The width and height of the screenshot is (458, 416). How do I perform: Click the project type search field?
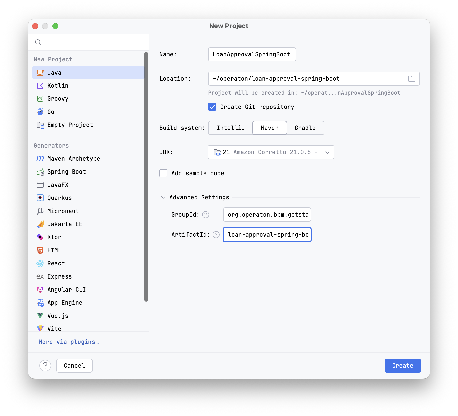pos(88,42)
